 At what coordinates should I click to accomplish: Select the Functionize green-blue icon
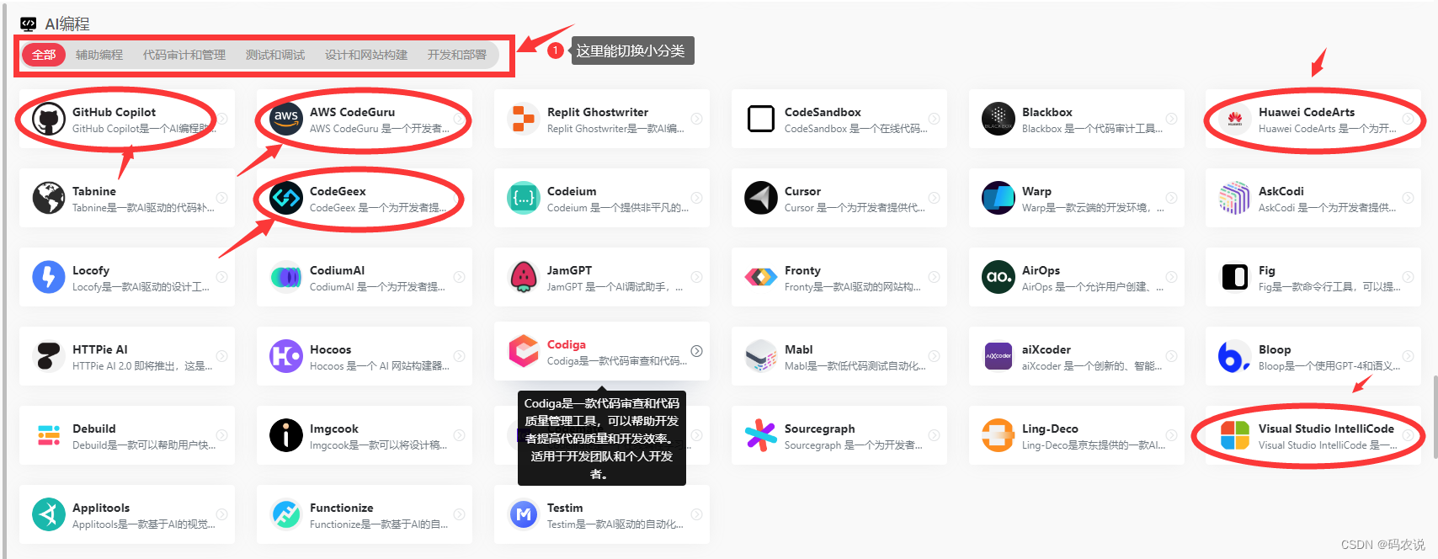pos(286,515)
